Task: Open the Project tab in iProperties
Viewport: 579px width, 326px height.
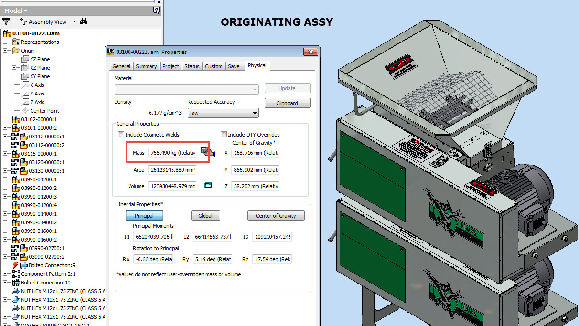Action: tap(171, 66)
